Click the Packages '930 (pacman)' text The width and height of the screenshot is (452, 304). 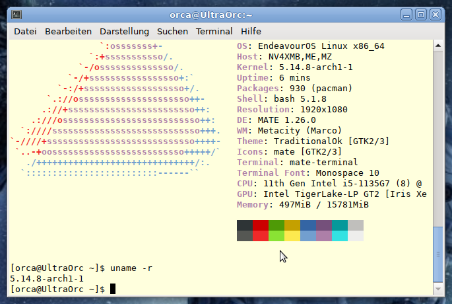pyautogui.click(x=321, y=89)
